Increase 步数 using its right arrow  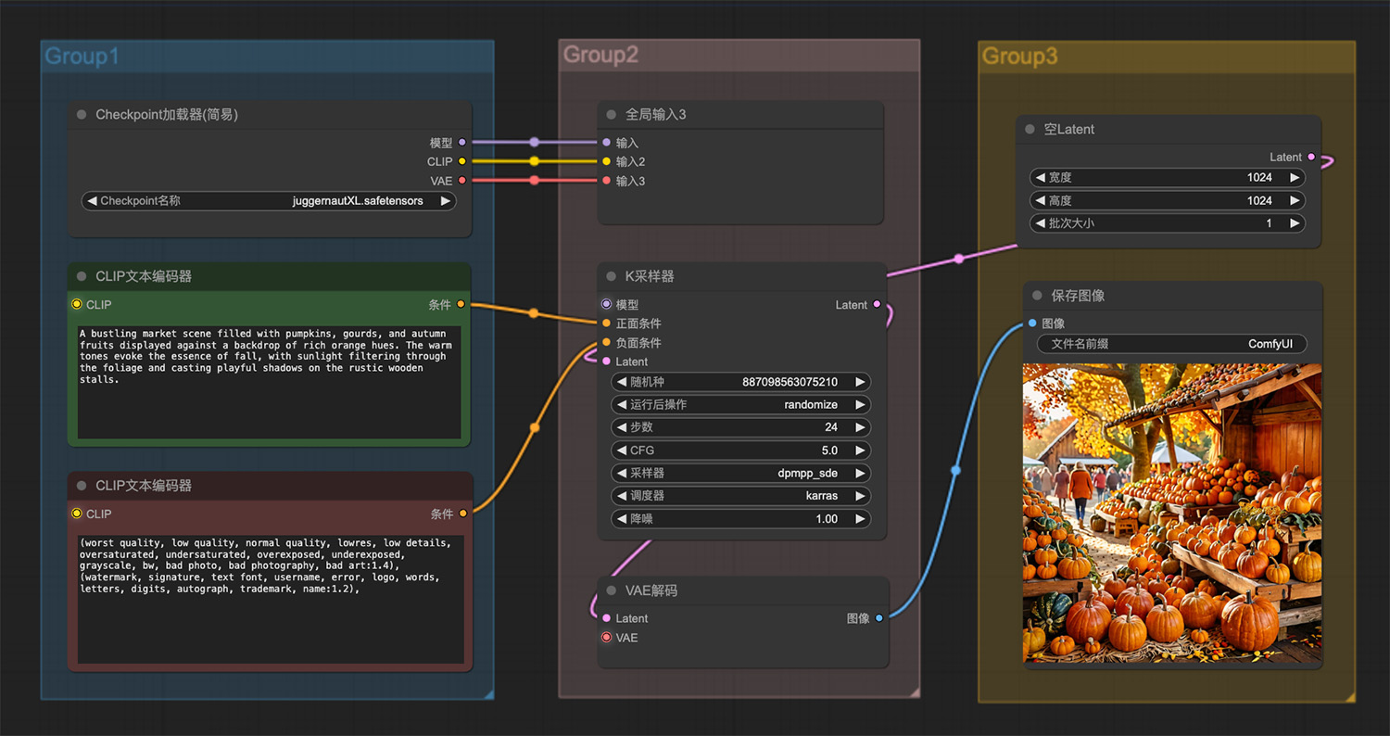[x=860, y=427]
